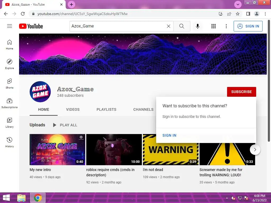
Task: Click the Chrome taskbar icon
Action: tap(38, 198)
